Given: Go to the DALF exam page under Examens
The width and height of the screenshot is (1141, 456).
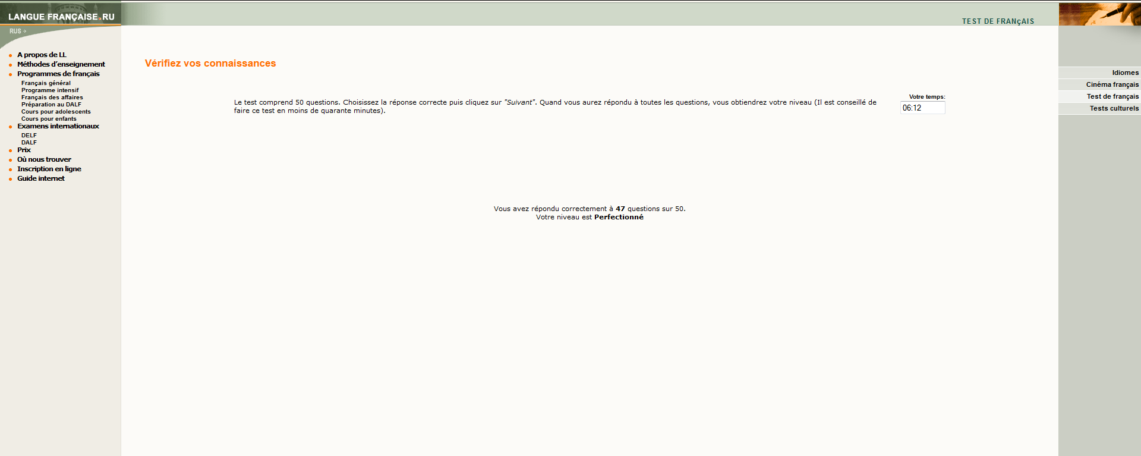Looking at the screenshot, I should (29, 143).
